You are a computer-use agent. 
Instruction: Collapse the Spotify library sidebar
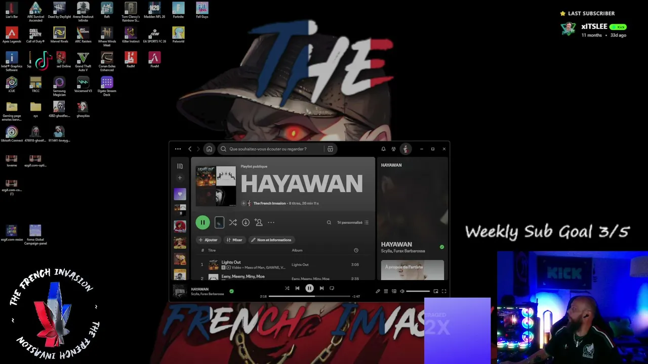(180, 166)
